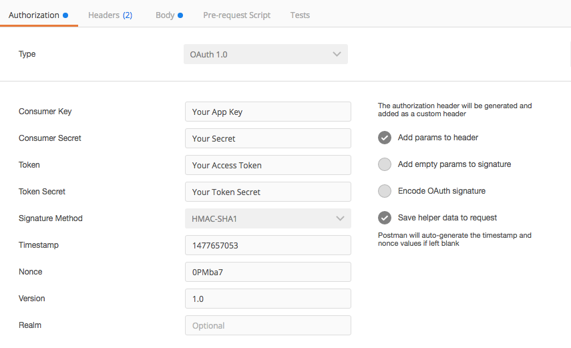
Task: Enable Add empty params to signature
Action: pos(385,164)
